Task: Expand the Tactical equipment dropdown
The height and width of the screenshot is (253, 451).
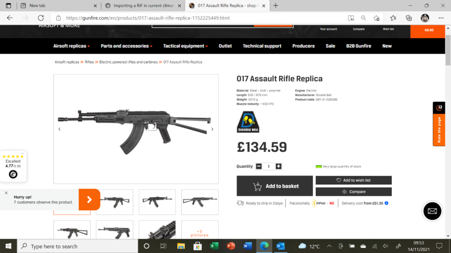Action: click(185, 46)
